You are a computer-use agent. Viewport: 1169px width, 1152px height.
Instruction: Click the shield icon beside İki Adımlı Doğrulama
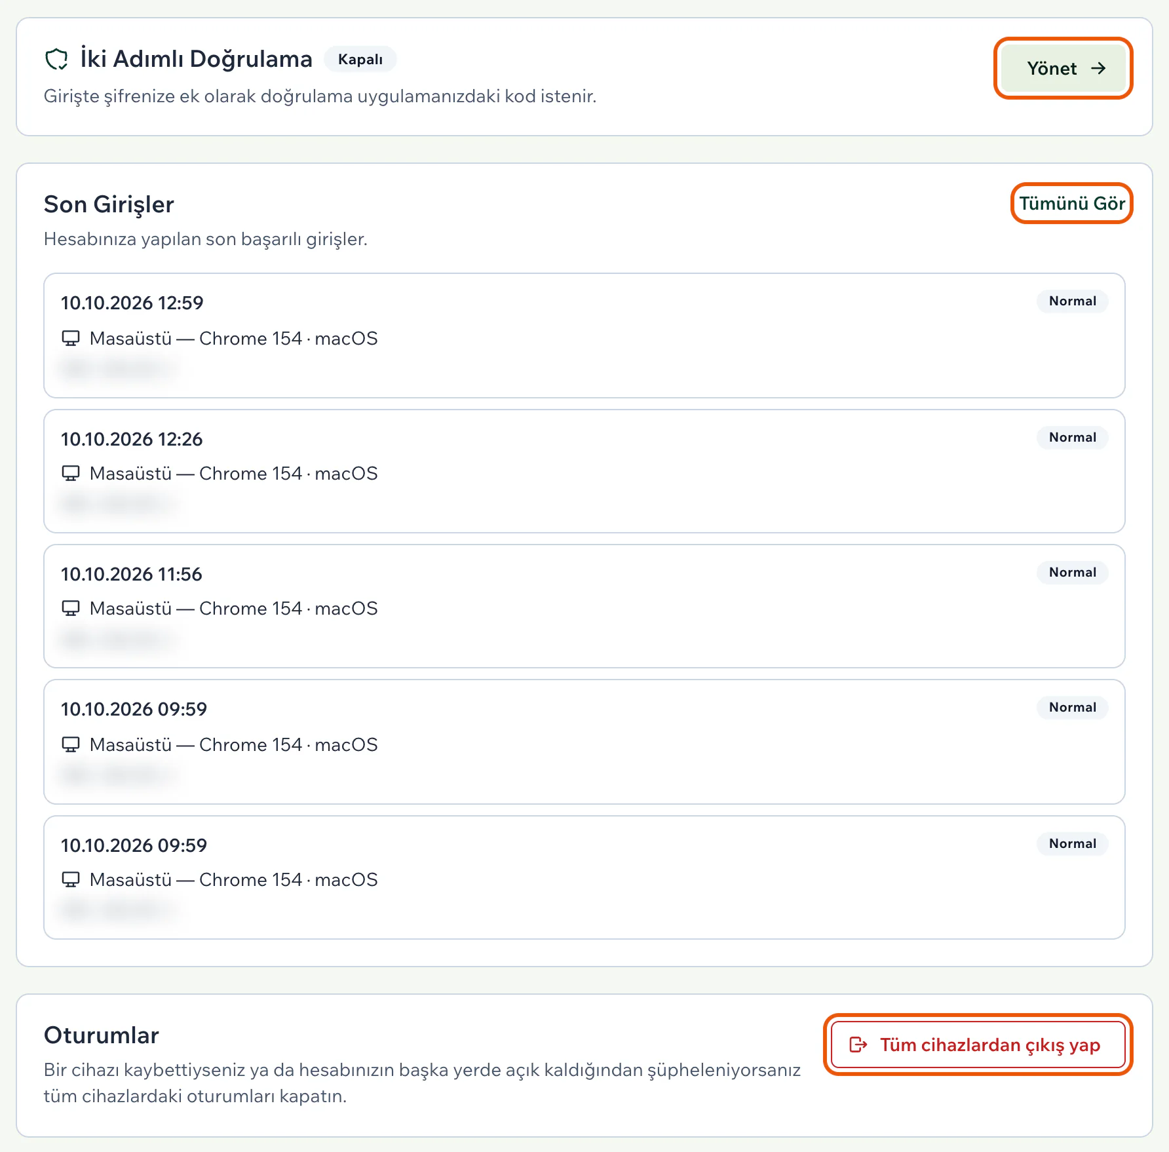point(56,59)
